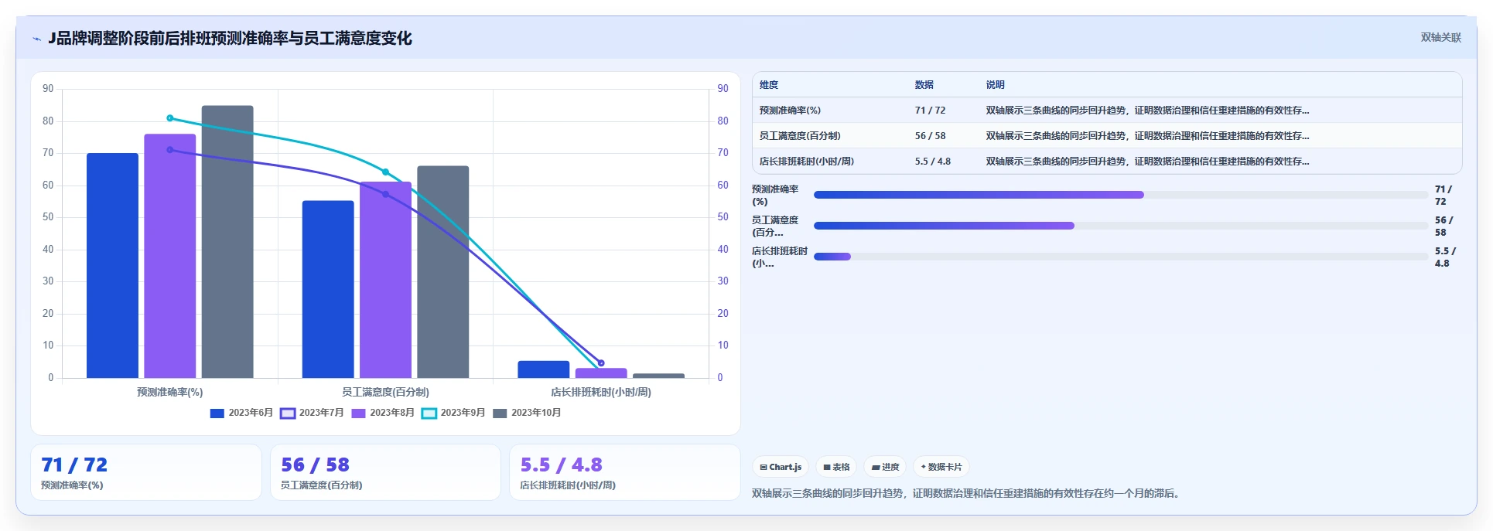Viewport: 1493px width, 531px height.
Task: Click the 9月 line point above 预测准确率
Action: click(170, 118)
